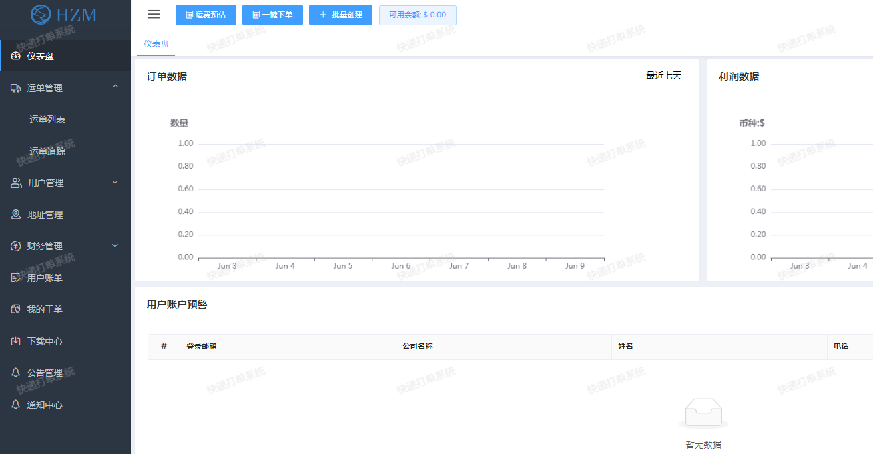Image resolution: width=873 pixels, height=454 pixels.
Task: Click the location pin icon for 地址管理
Action: click(16, 215)
